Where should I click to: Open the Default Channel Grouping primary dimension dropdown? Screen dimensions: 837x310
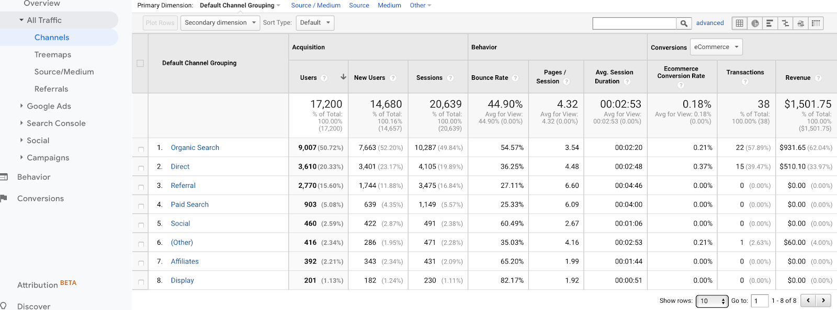tap(240, 5)
